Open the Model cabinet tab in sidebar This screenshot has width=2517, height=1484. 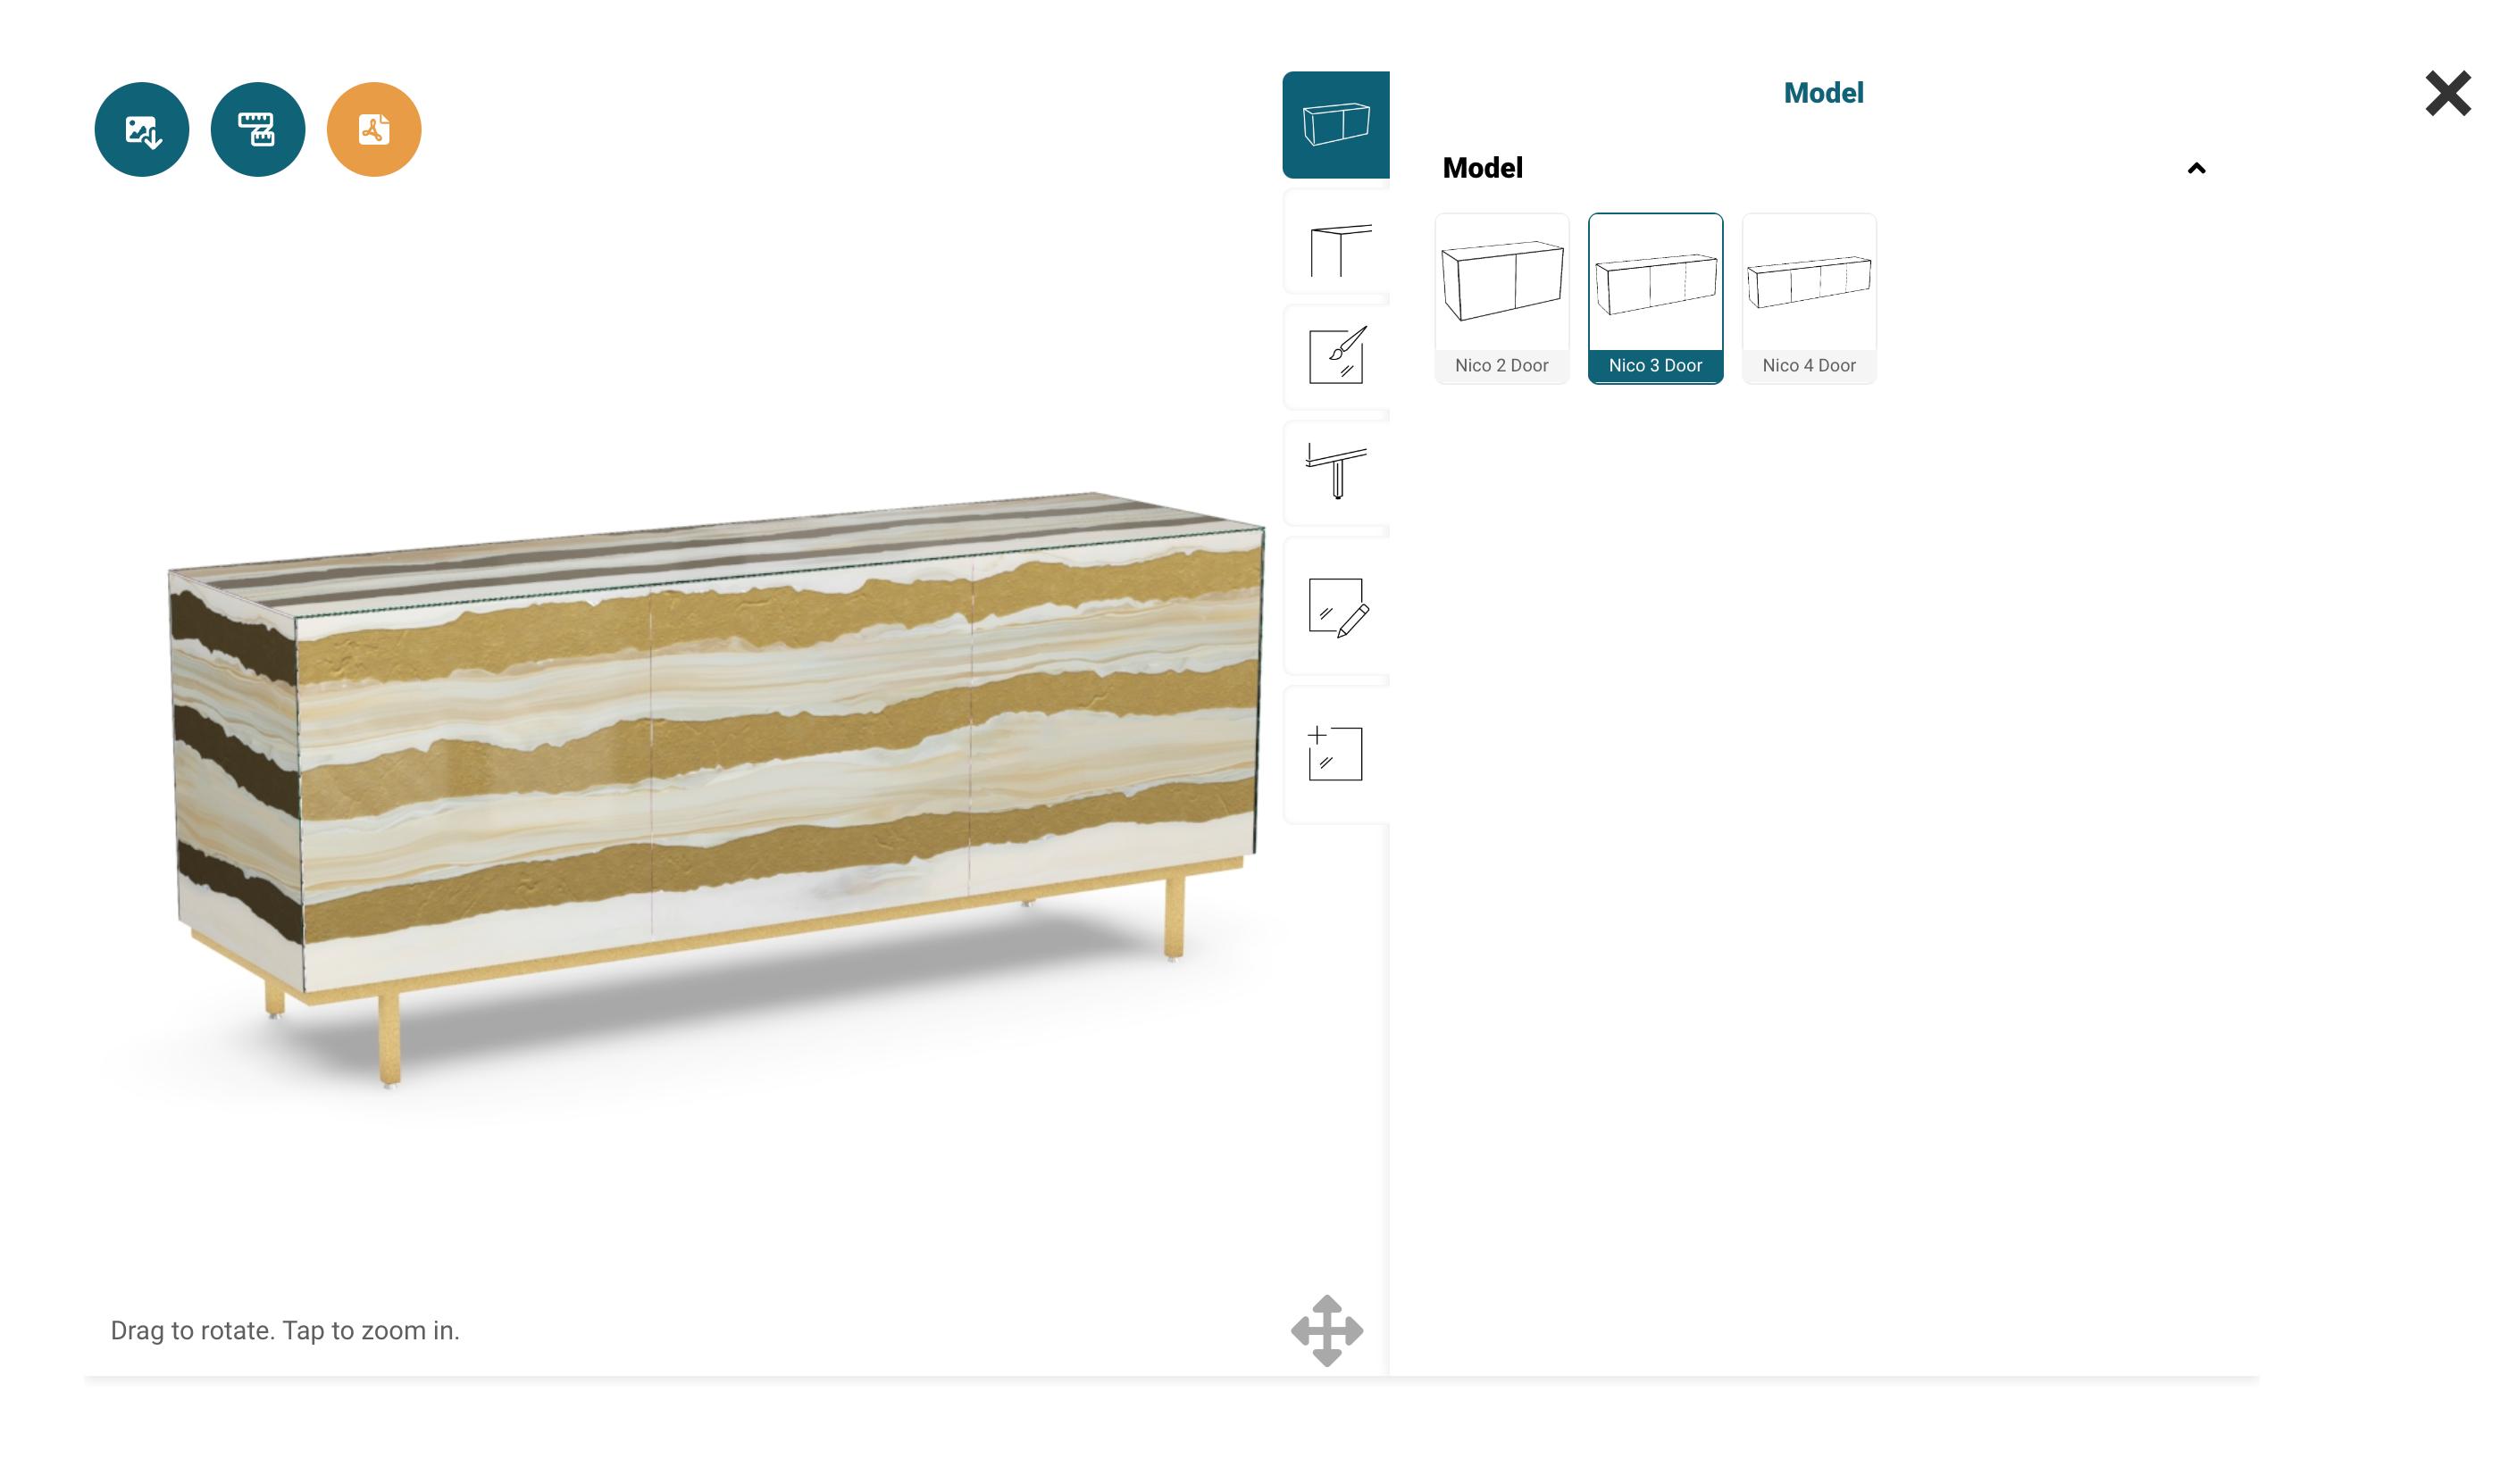click(x=1336, y=125)
